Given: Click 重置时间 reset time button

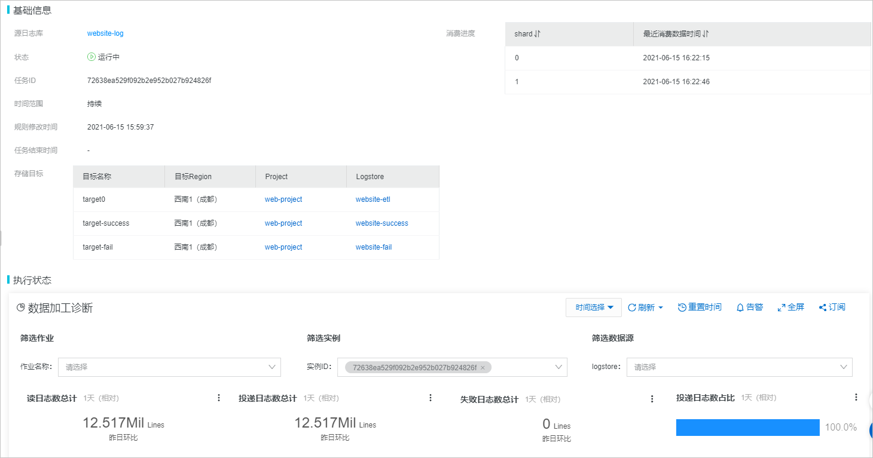Looking at the screenshot, I should (700, 307).
